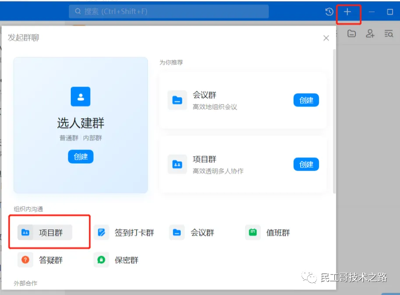The image size is (400, 295).
Task: Select 答疑群 group type
Action: pos(40,260)
